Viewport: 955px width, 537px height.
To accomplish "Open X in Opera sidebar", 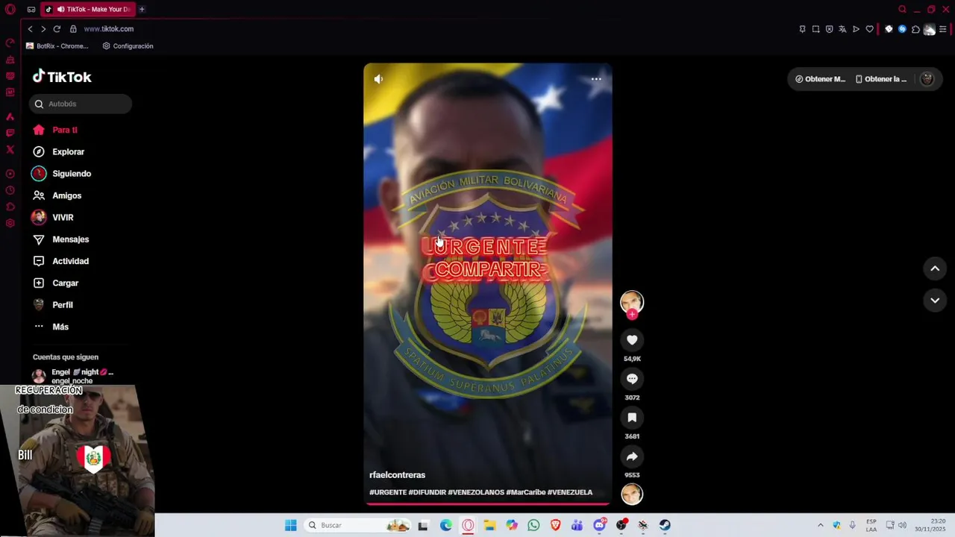I will [10, 149].
